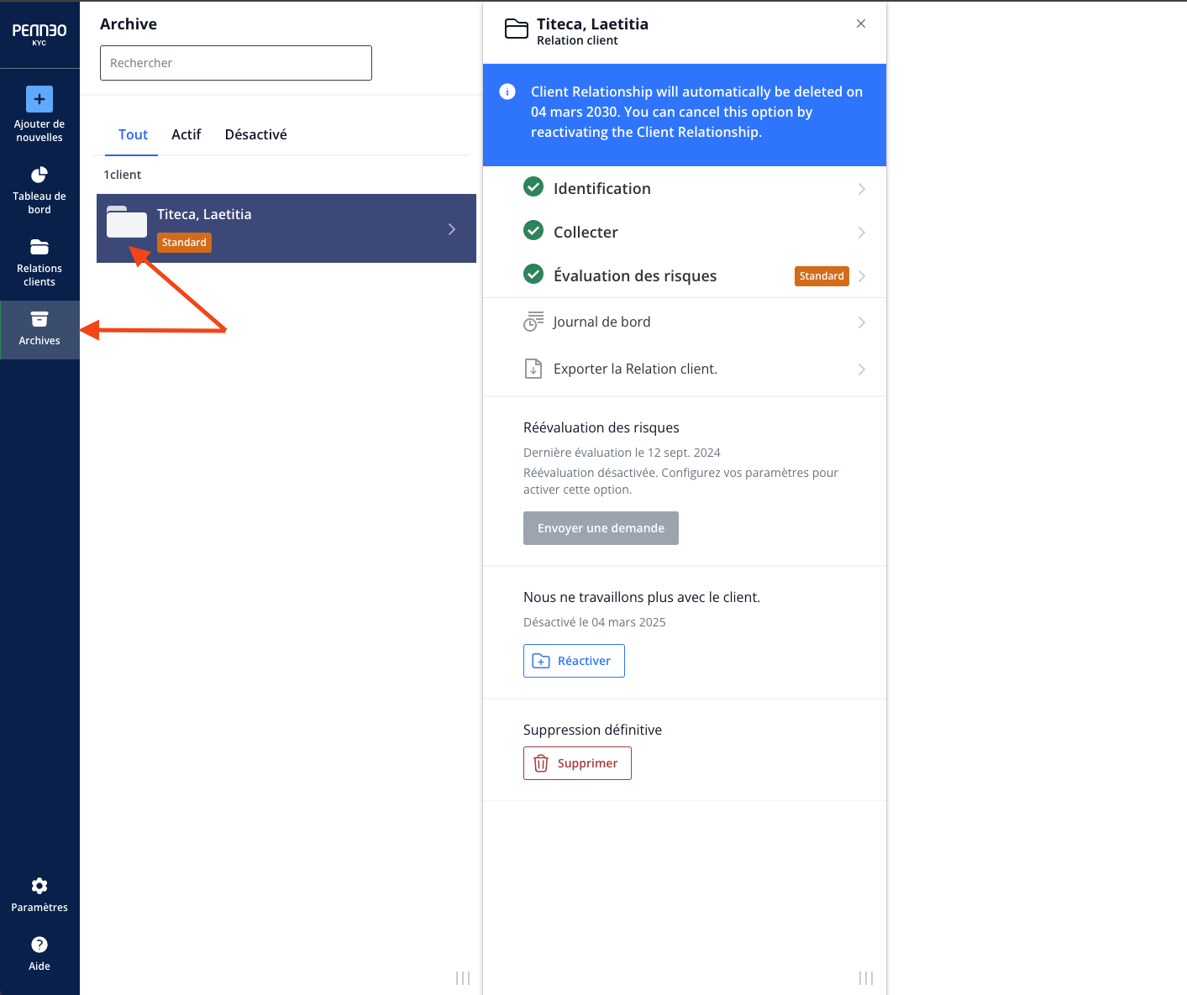This screenshot has width=1187, height=995.
Task: Click the Réévaluation des risques heading
Action: click(x=601, y=427)
